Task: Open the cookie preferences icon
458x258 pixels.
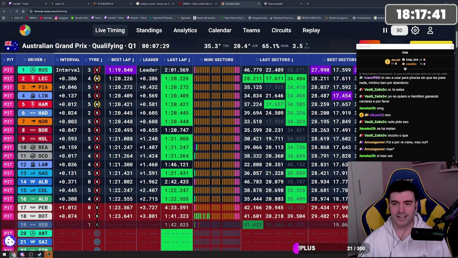Action: coord(10,241)
